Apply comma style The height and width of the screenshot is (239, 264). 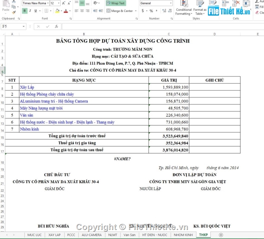point(157,11)
